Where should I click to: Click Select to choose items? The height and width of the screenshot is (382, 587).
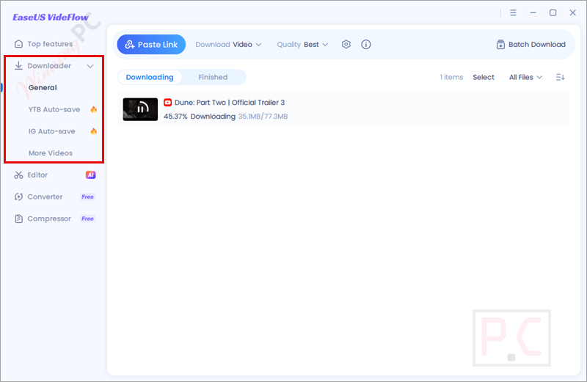point(484,77)
